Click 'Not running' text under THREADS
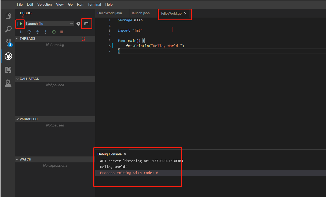This screenshot has width=326, height=197. pyautogui.click(x=55, y=45)
